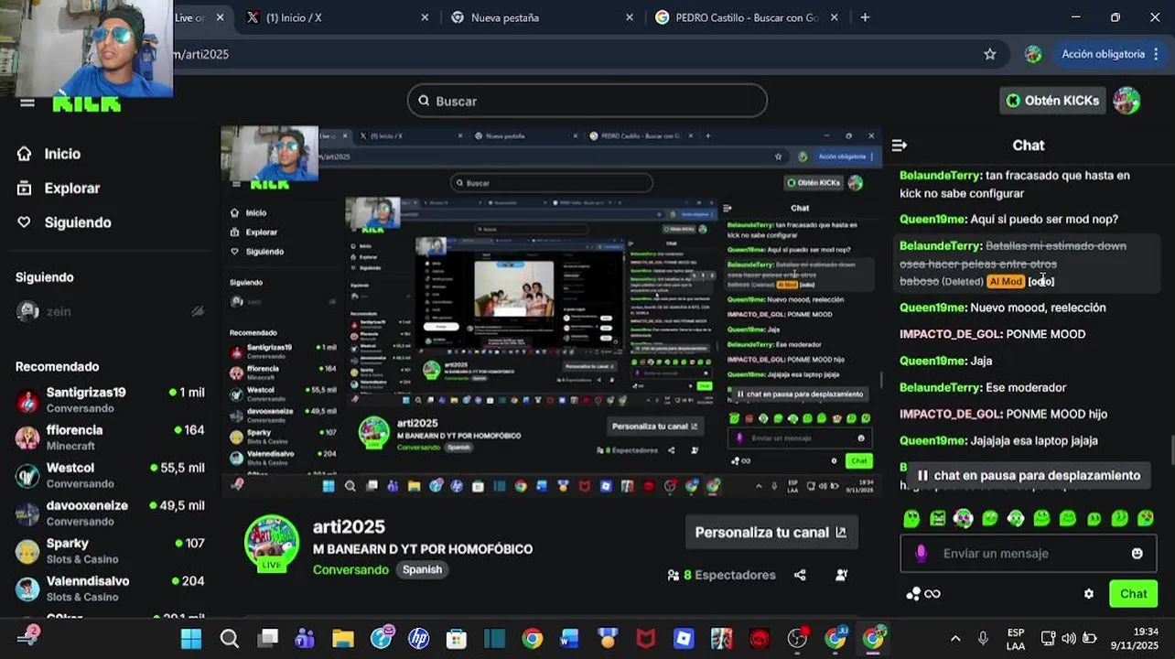This screenshot has width=1175, height=659.
Task: Open McAfee from the taskbar
Action: (646, 638)
